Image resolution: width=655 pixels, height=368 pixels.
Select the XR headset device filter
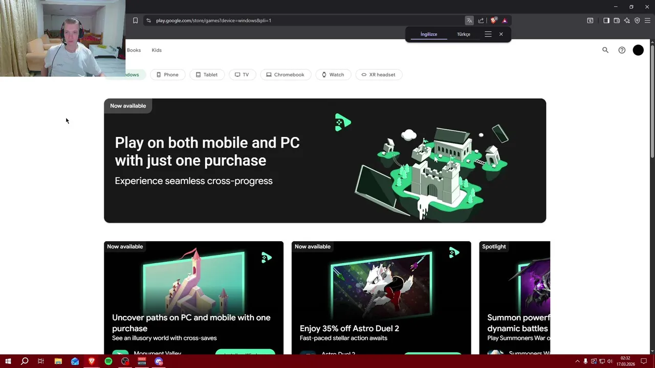(x=379, y=75)
